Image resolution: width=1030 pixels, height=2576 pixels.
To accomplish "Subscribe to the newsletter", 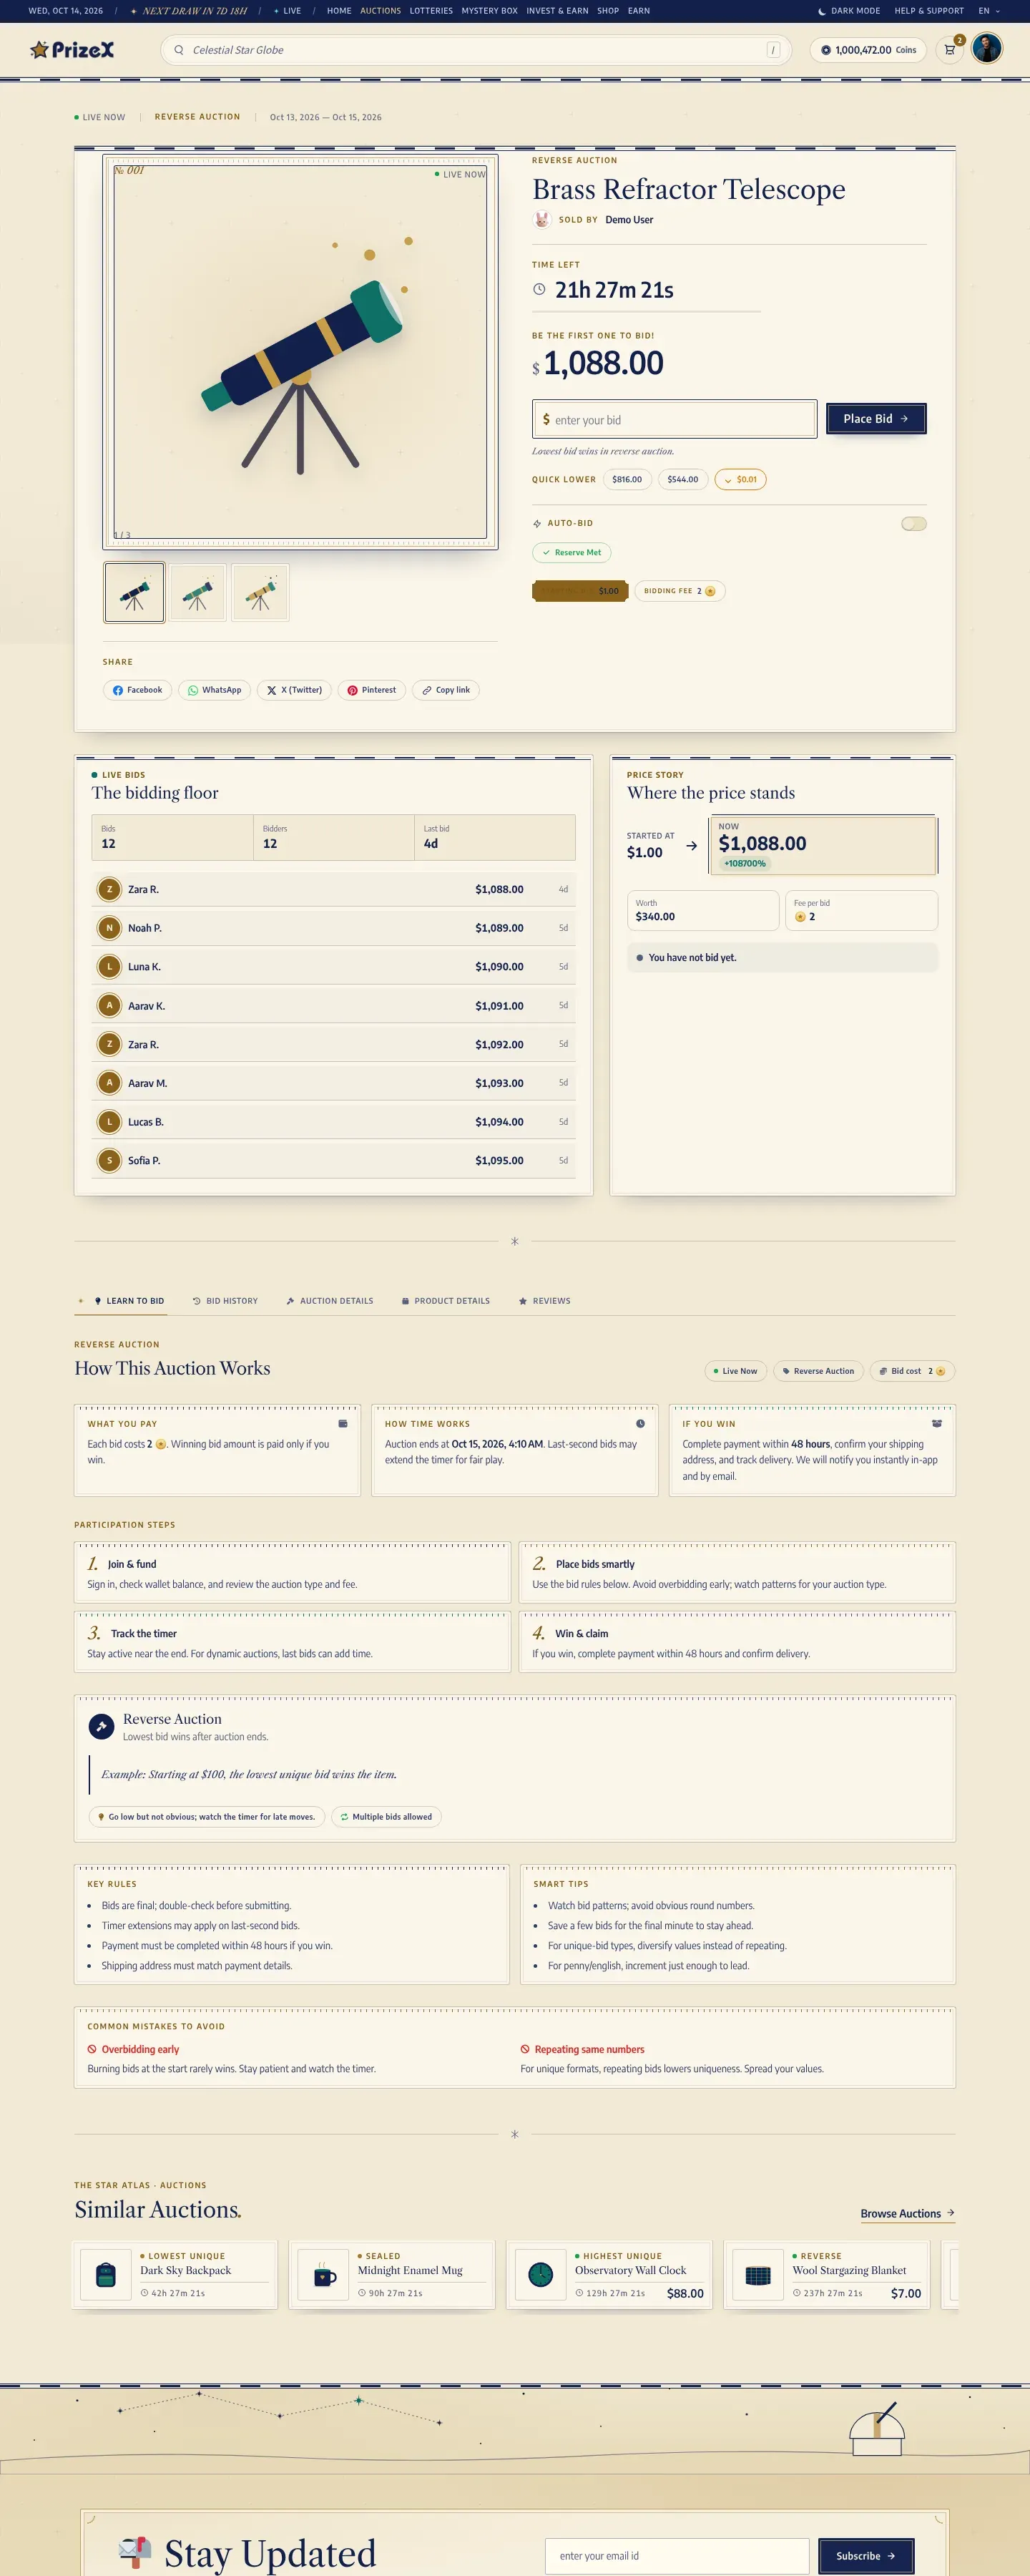I will click(x=866, y=2556).
